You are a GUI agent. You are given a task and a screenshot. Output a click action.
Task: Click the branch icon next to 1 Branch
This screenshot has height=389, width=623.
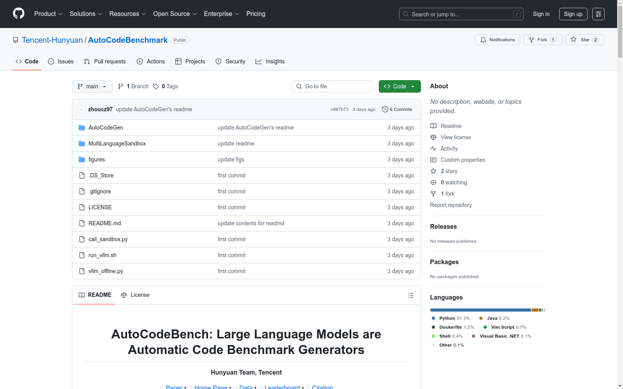pyautogui.click(x=121, y=86)
